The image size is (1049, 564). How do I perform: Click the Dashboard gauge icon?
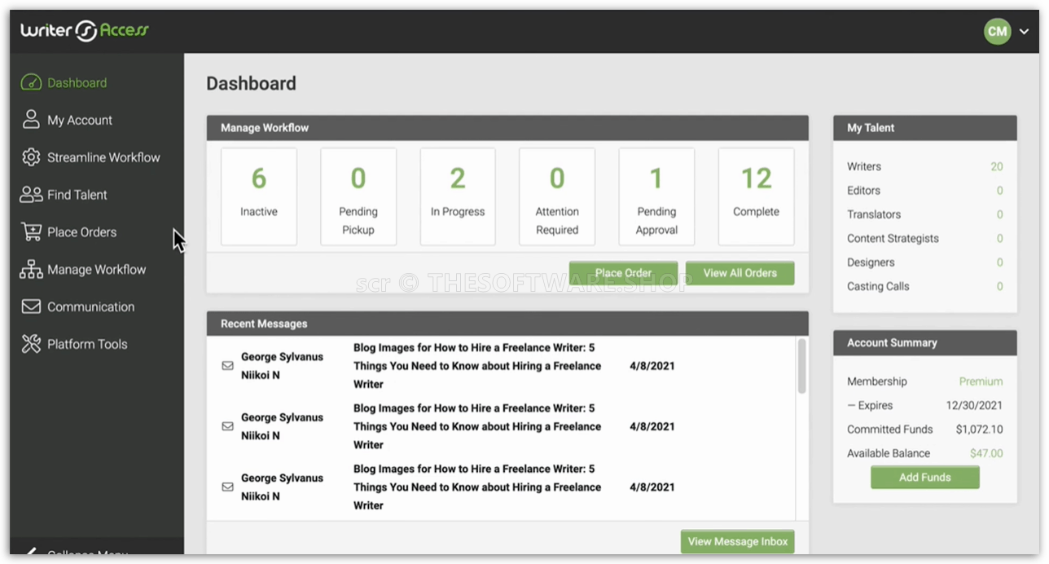pyautogui.click(x=31, y=83)
